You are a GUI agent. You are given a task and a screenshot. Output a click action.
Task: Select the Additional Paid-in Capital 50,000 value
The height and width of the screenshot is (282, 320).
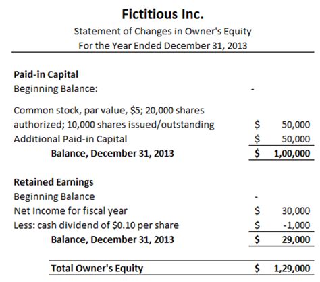[x=296, y=139]
